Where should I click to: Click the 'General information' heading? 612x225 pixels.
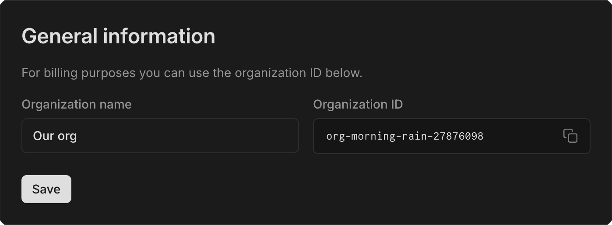coord(118,36)
